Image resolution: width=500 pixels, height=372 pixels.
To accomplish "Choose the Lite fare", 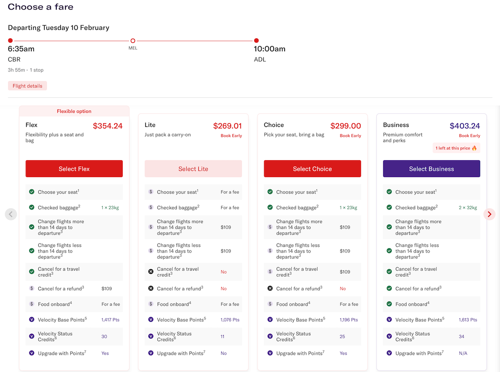I will coord(193,169).
